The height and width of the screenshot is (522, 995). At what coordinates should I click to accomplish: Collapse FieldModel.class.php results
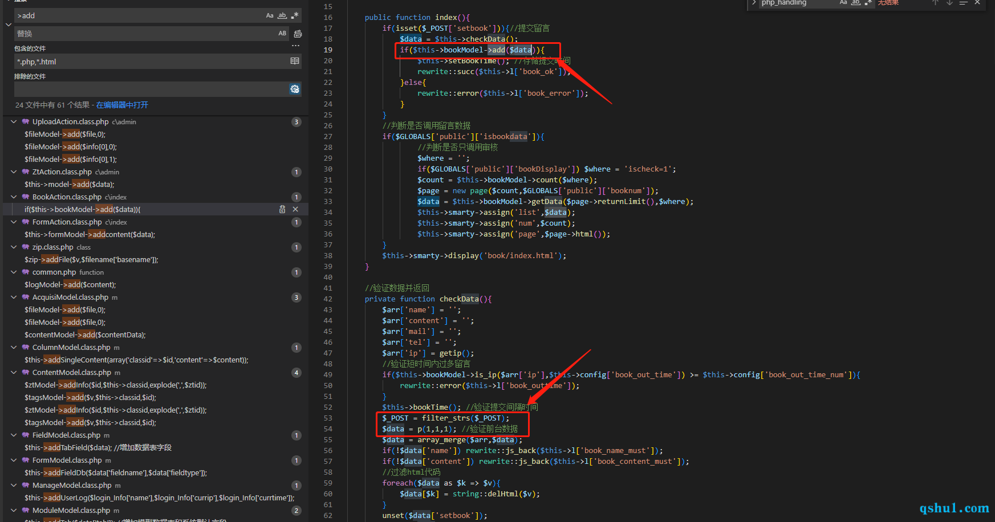click(14, 435)
